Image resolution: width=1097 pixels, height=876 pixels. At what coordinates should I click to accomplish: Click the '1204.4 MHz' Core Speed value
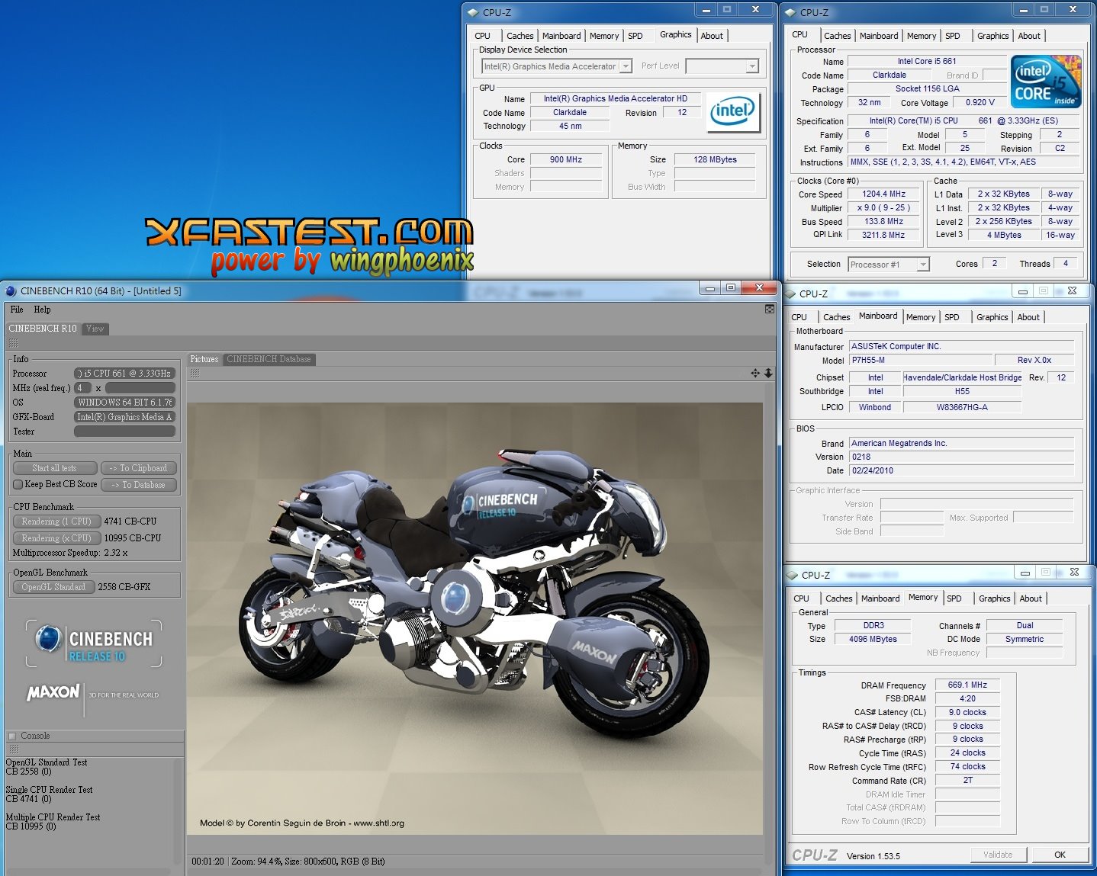pyautogui.click(x=884, y=194)
